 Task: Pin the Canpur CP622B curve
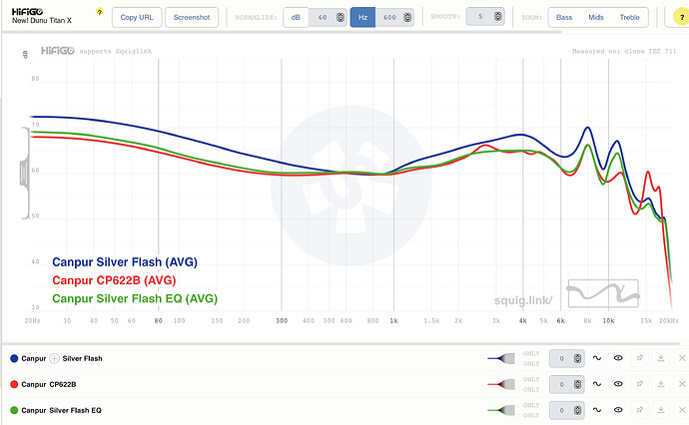[639, 383]
